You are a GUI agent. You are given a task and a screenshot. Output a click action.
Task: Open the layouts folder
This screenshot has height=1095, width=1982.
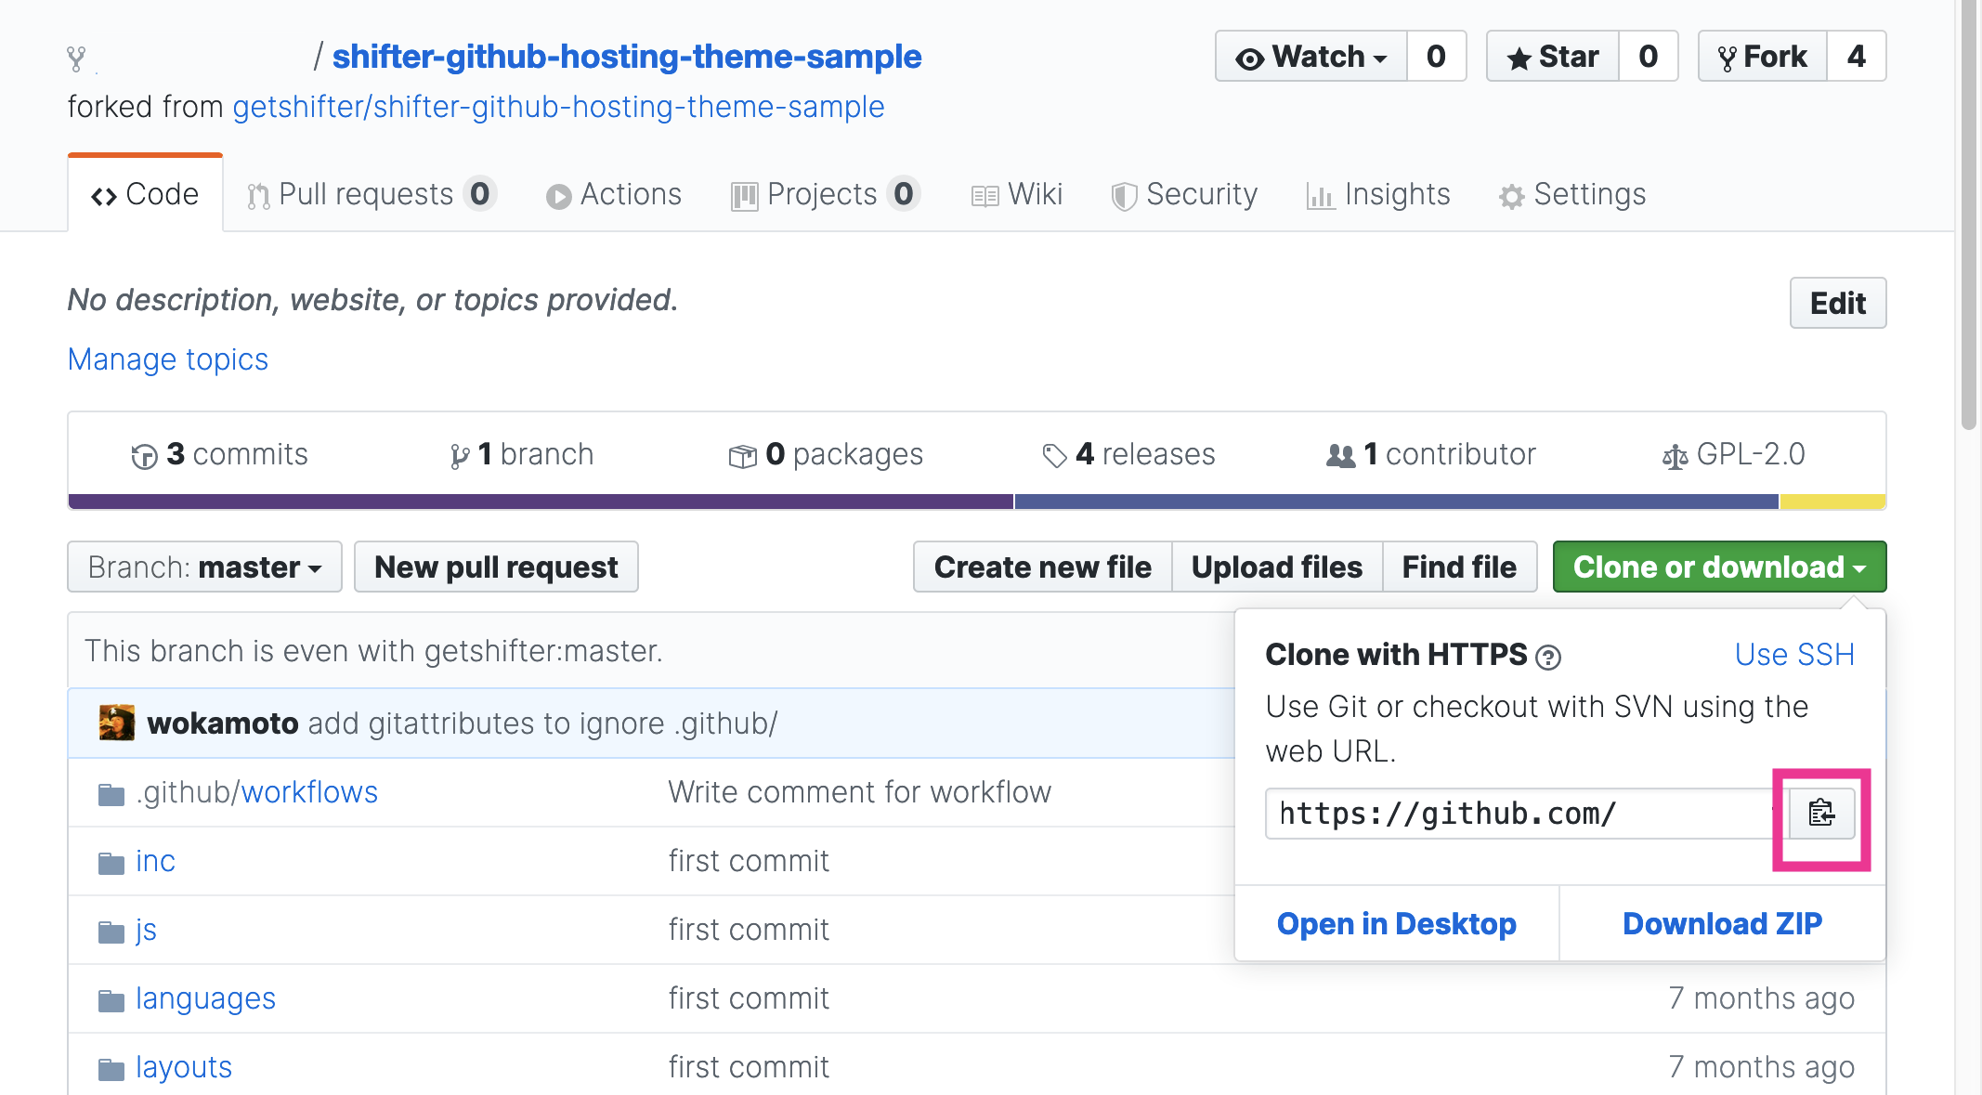pyautogui.click(x=184, y=1067)
